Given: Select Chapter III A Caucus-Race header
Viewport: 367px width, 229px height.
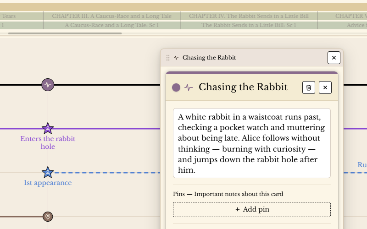Looking at the screenshot, I should pos(111,16).
